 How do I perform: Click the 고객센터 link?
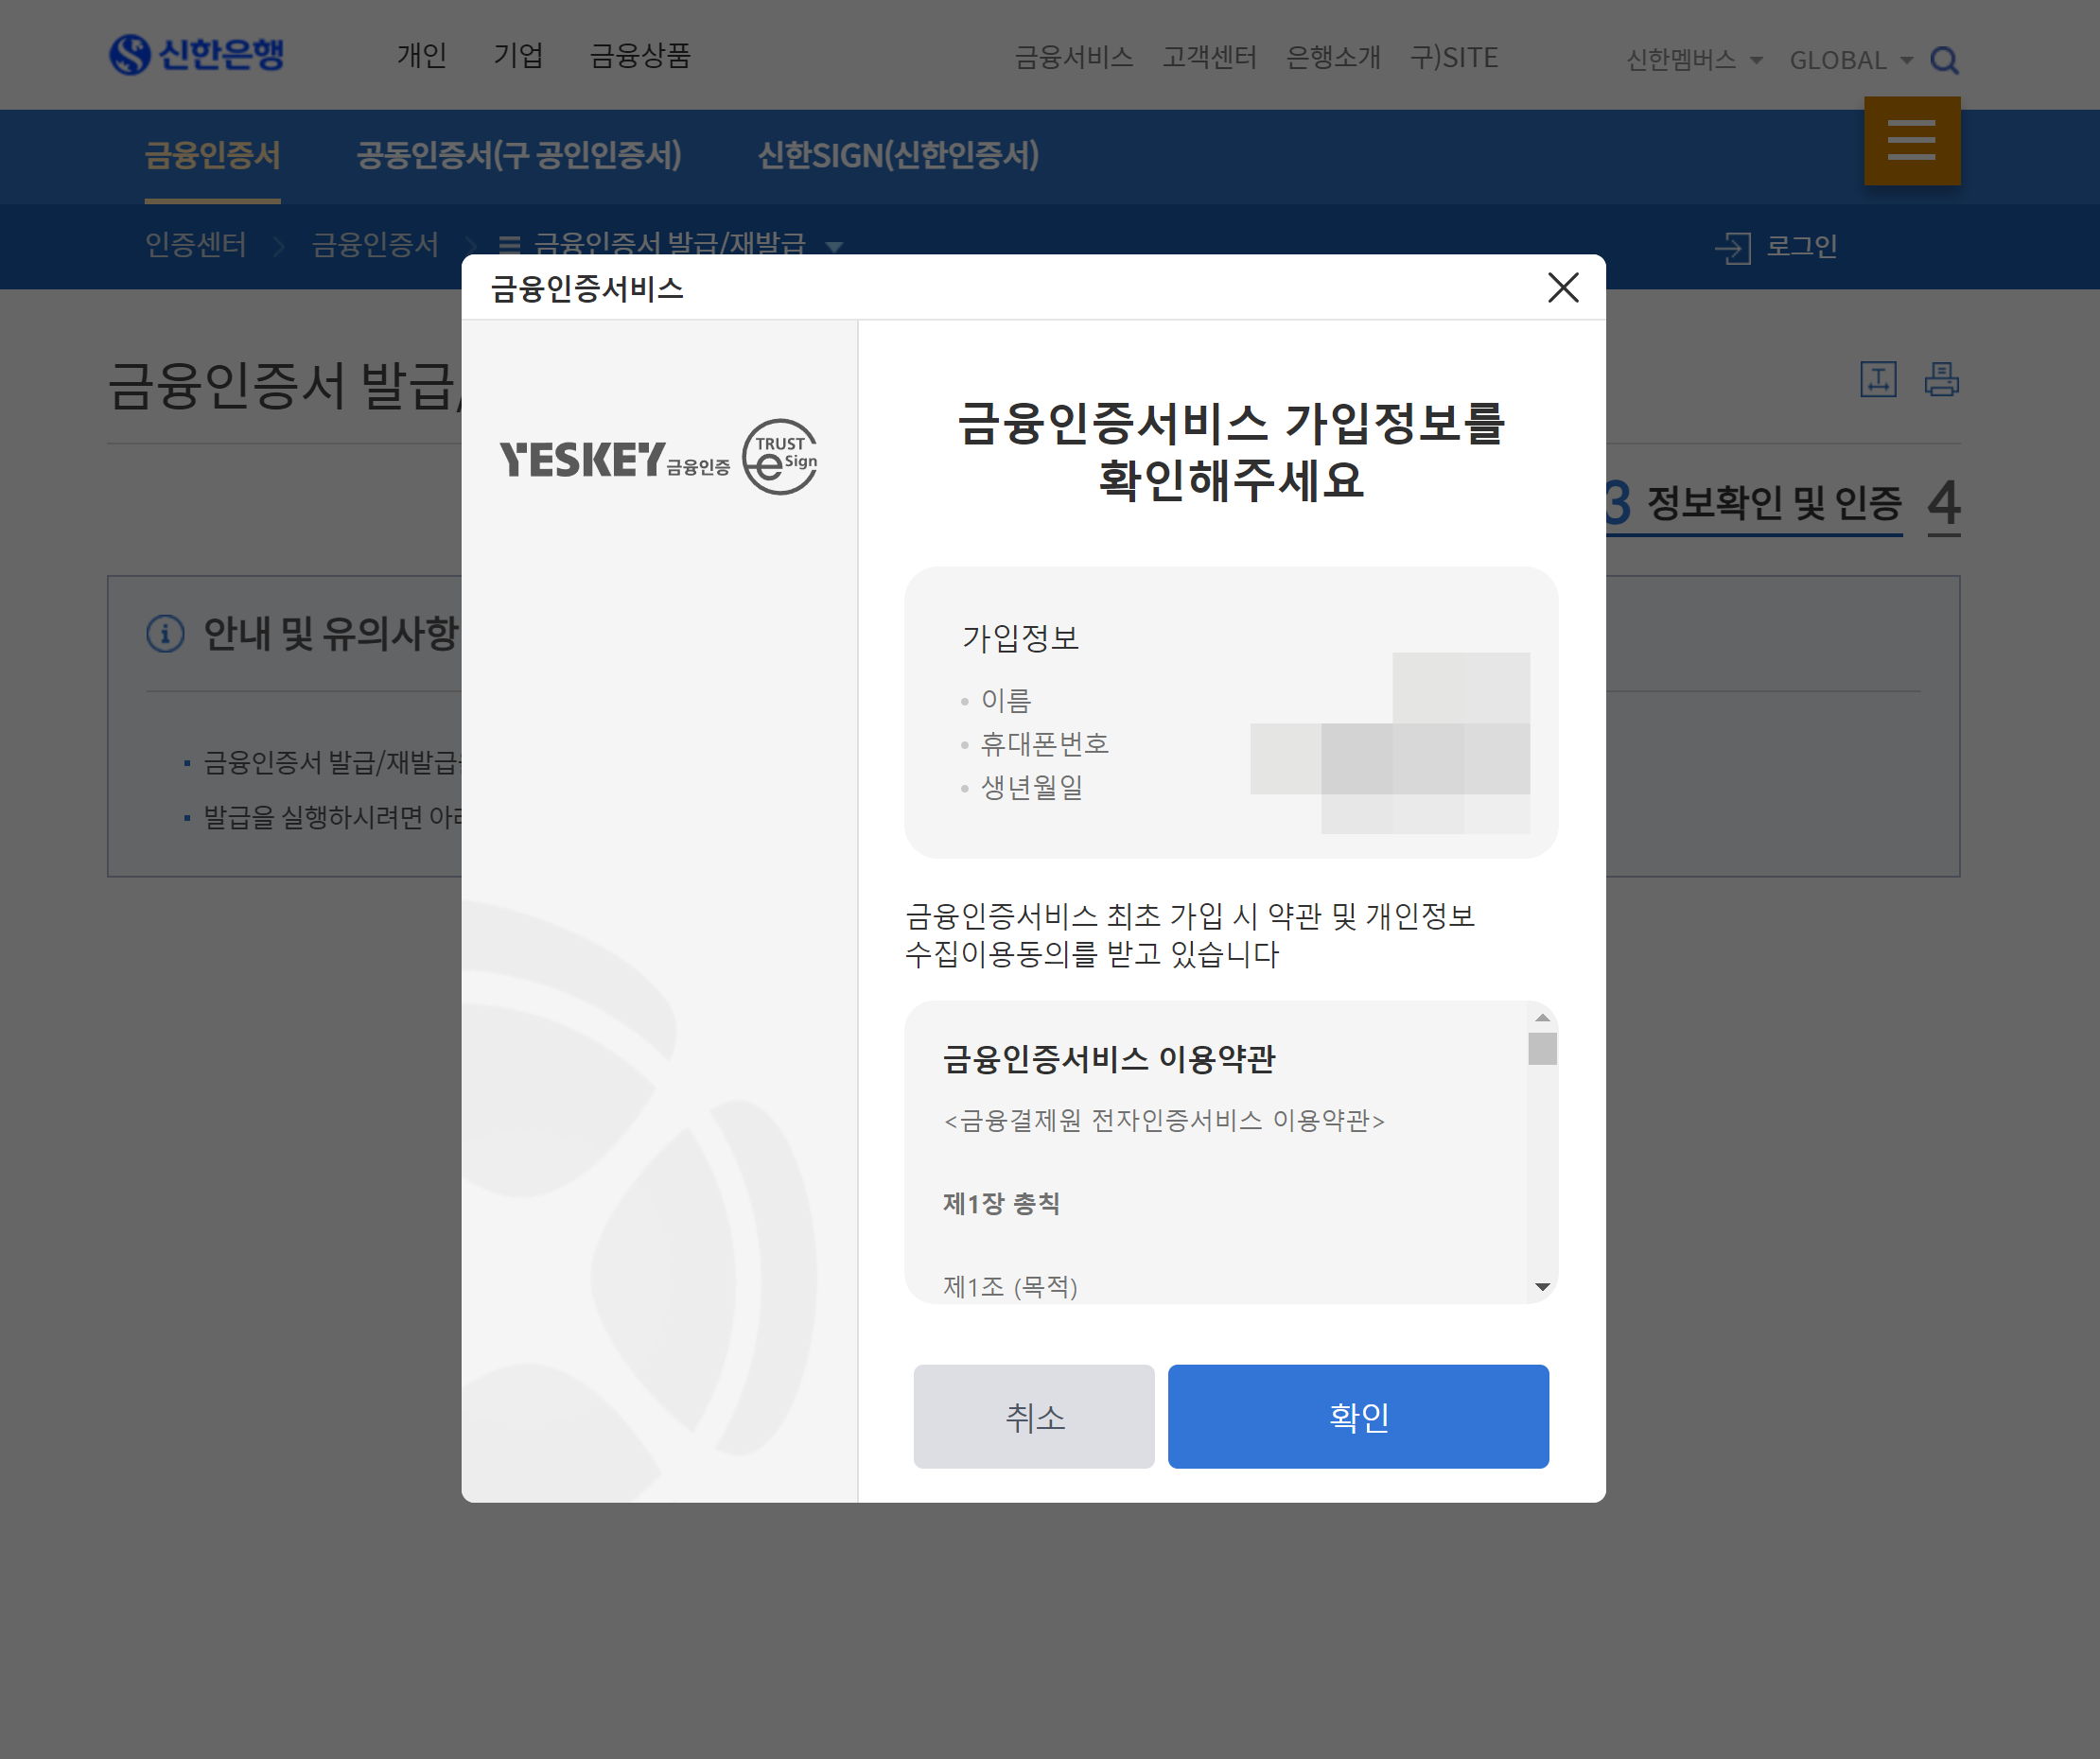(1208, 57)
